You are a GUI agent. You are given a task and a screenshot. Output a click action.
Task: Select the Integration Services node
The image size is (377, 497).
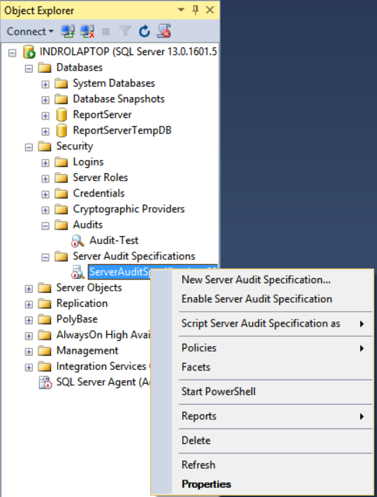101,366
